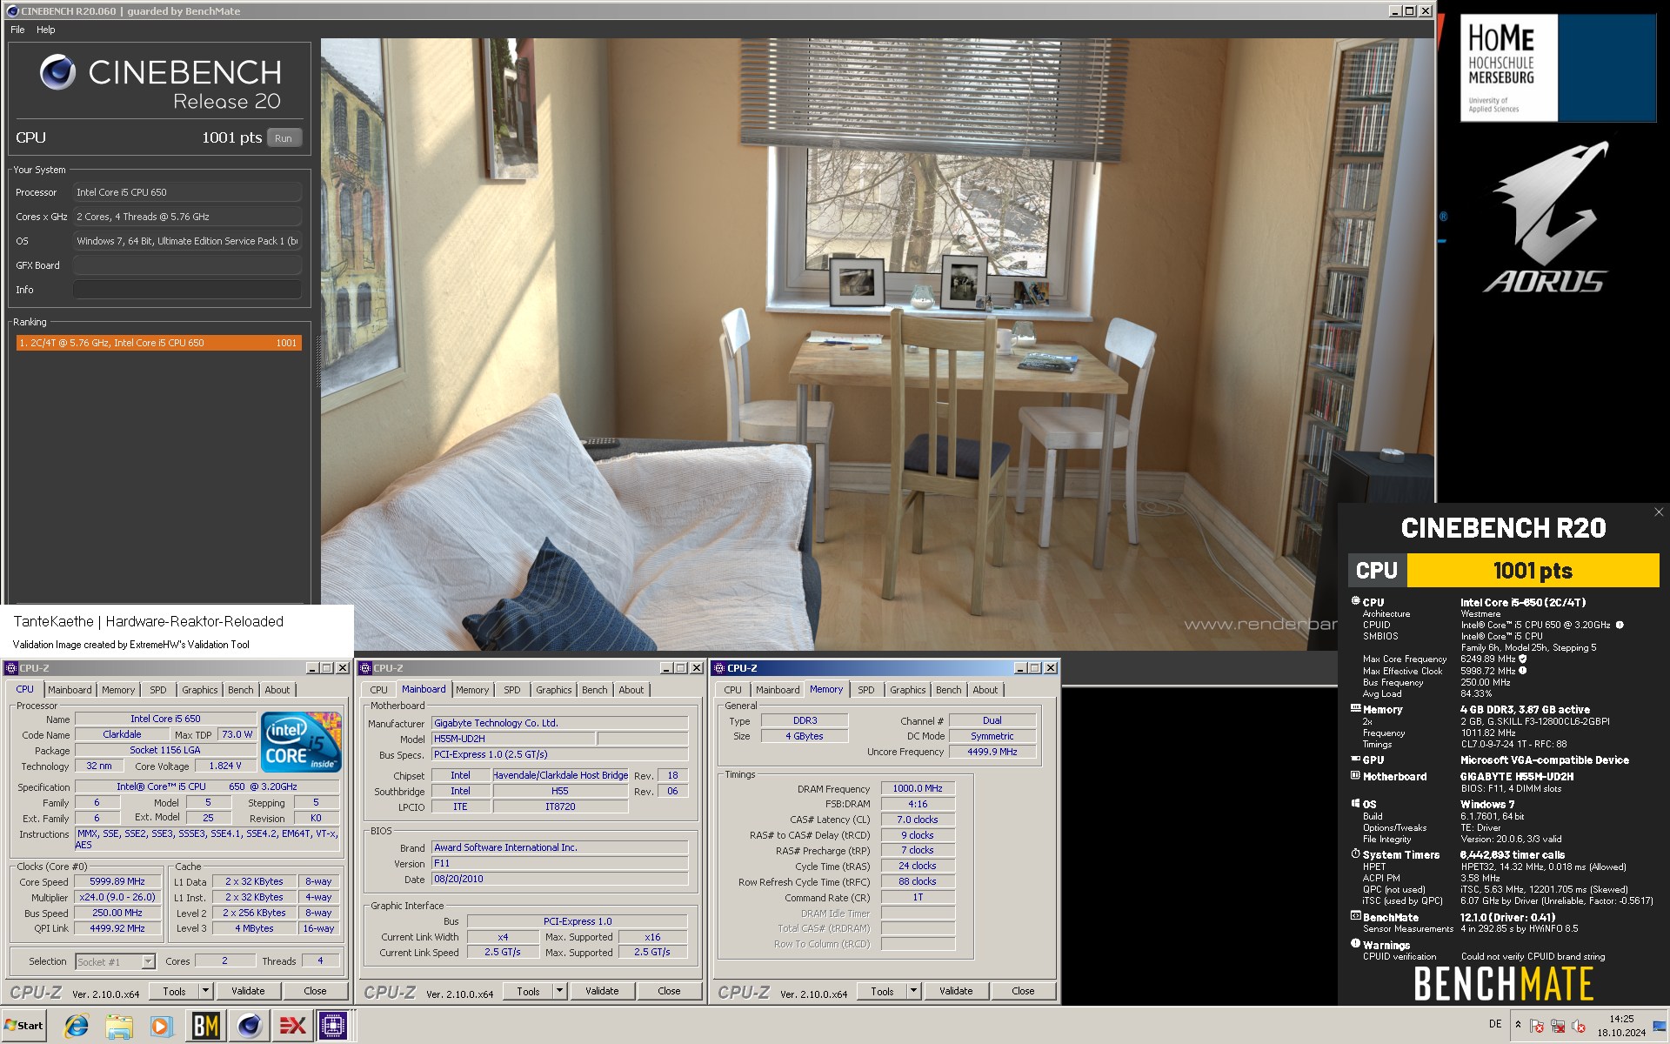The width and height of the screenshot is (1670, 1044).
Task: Switch to CPU tab in Mainboard CPU-Z window
Action: click(379, 690)
